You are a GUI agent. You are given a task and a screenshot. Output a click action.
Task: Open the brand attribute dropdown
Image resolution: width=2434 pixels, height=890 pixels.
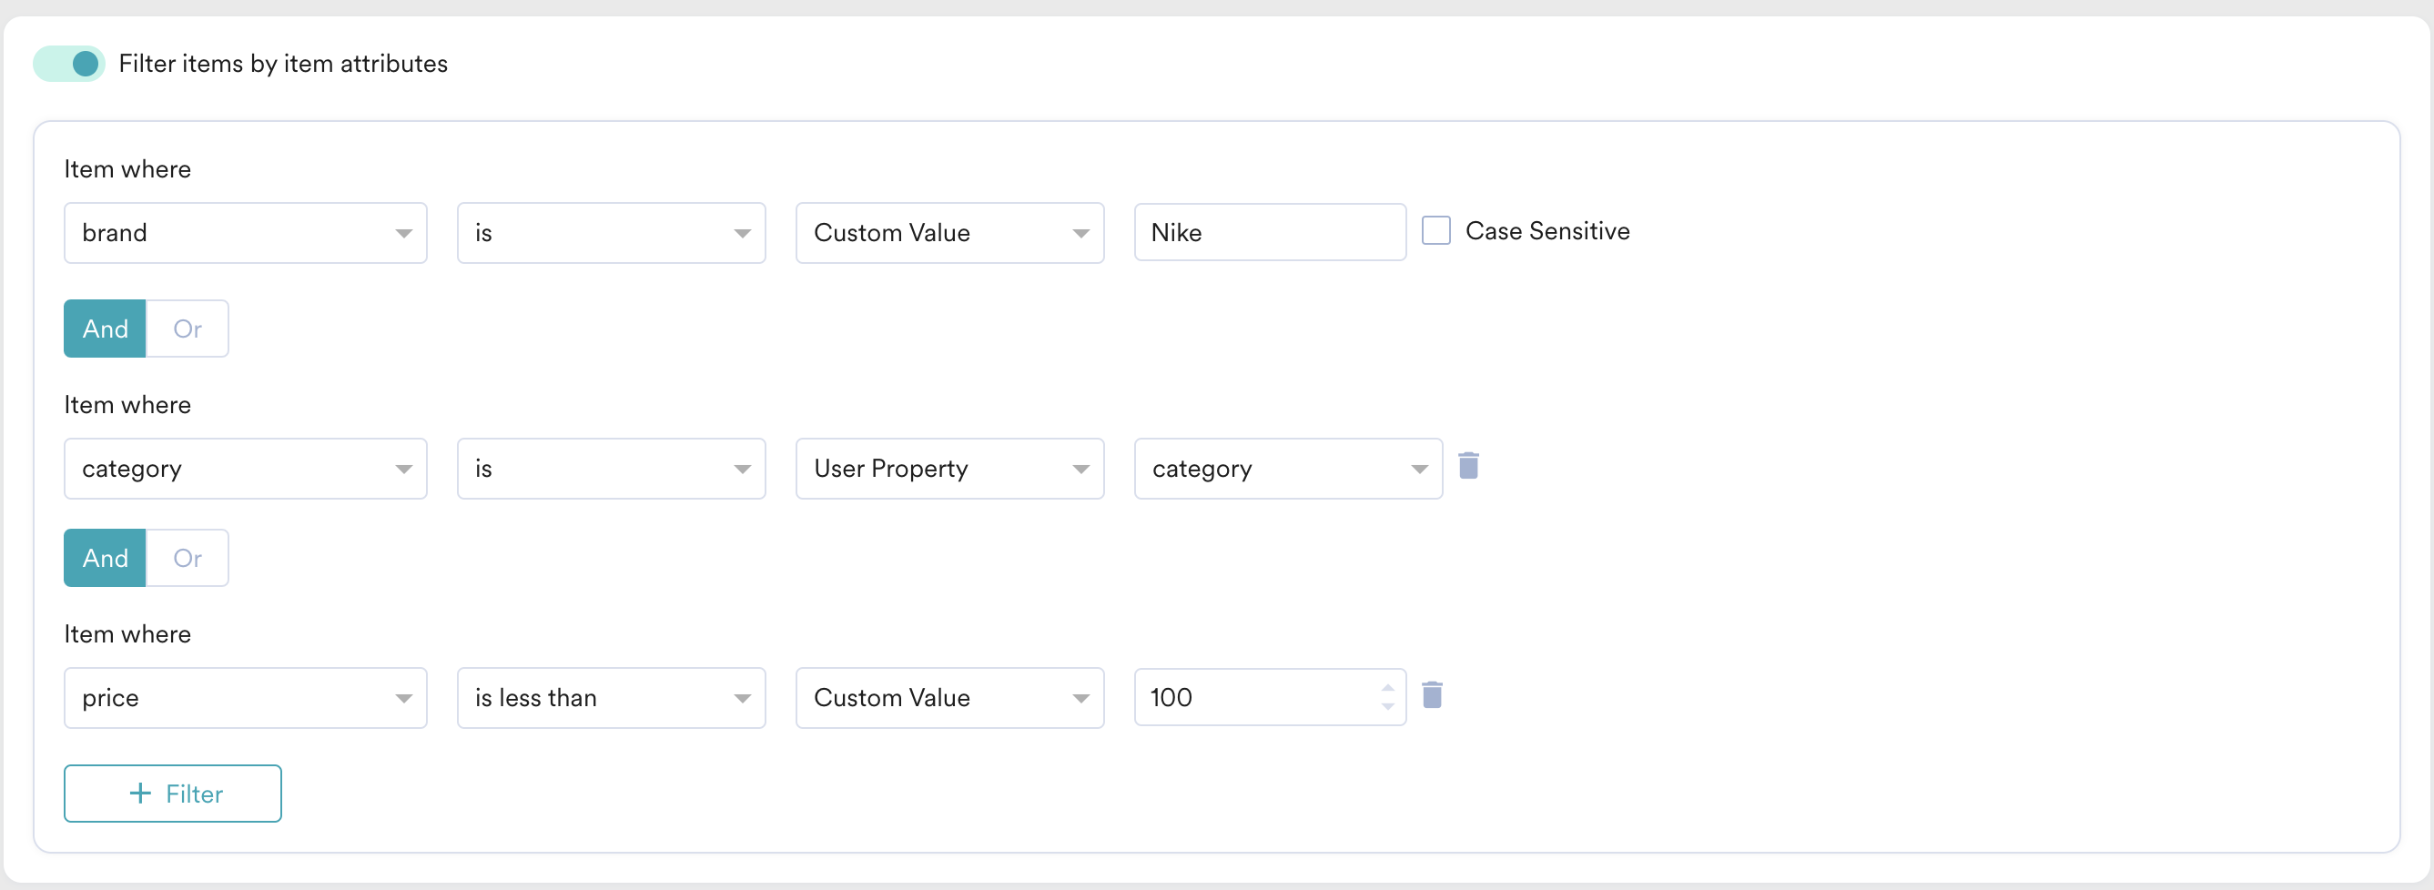click(x=245, y=233)
